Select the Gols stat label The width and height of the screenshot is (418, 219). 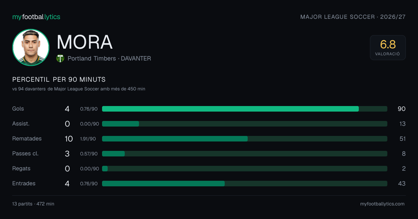[x=18, y=108]
